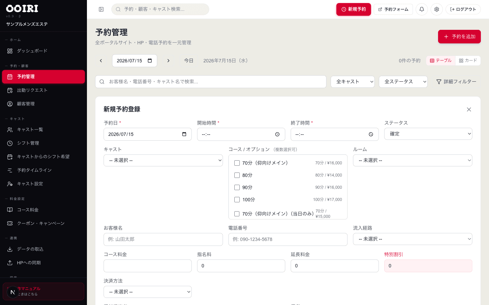
Task: Focus 延長料金 input field
Action: pos(334,266)
